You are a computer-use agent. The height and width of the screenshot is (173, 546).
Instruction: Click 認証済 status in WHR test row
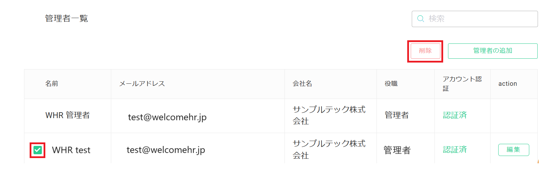coord(455,149)
